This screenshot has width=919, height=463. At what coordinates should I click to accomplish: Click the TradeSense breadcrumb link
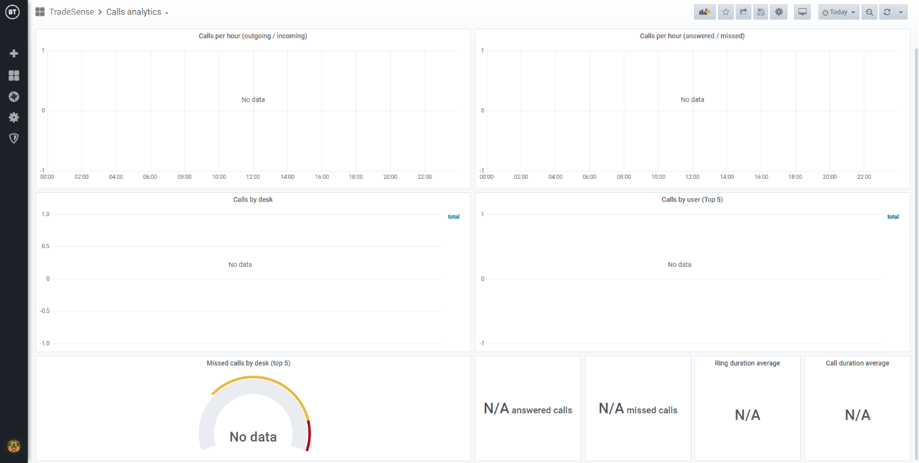point(71,12)
